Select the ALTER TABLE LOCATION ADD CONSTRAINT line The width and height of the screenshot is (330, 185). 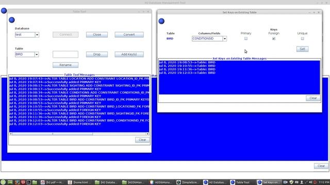(x=79, y=79)
